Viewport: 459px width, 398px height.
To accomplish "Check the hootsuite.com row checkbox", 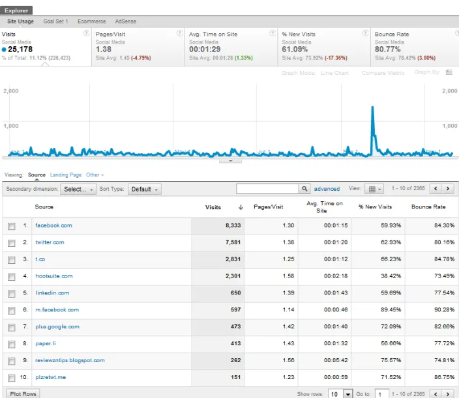I will [12, 277].
